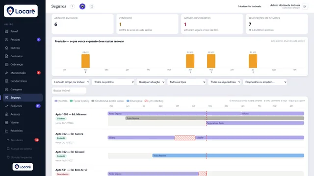
Task: Select the Contratos document icon
Action: pos(6,56)
